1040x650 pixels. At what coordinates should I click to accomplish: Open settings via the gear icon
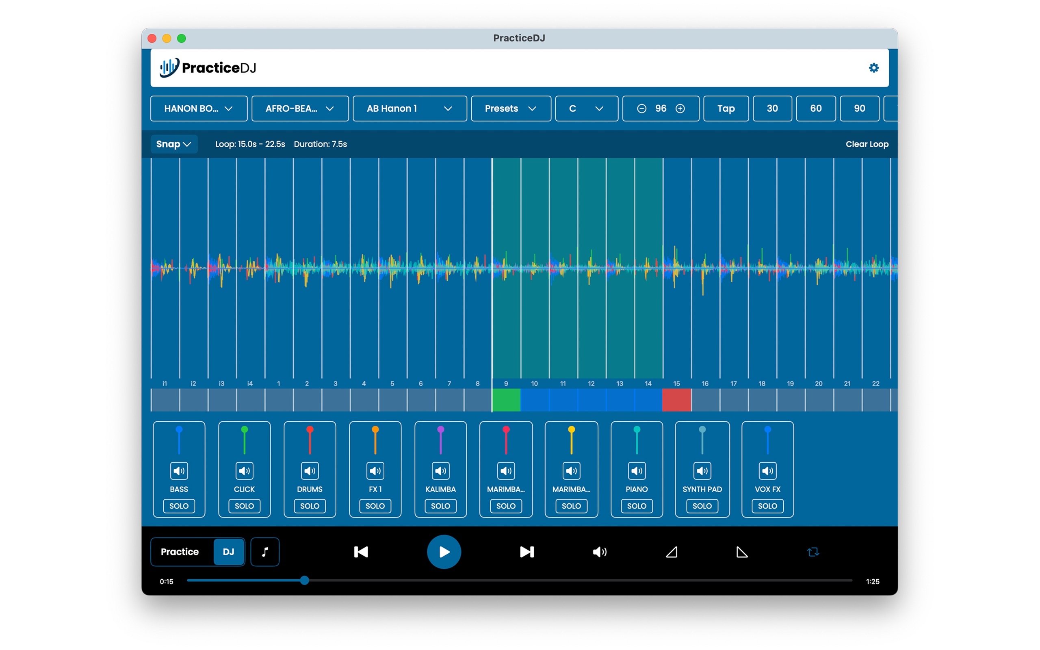tap(874, 68)
